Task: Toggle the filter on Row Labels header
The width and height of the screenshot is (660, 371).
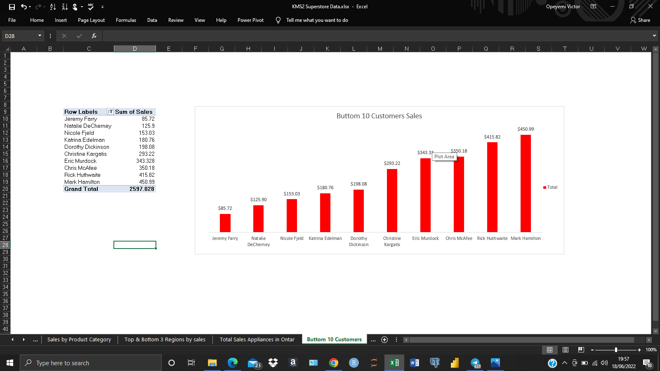Action: [x=110, y=112]
